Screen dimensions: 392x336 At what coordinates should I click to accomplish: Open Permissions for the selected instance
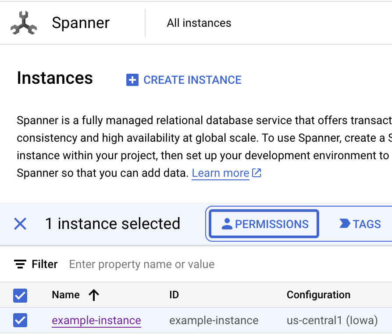(x=263, y=224)
